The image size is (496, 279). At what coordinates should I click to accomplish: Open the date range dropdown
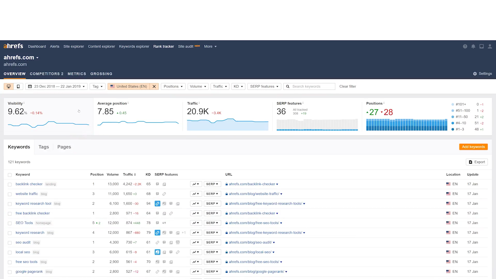coord(56,86)
